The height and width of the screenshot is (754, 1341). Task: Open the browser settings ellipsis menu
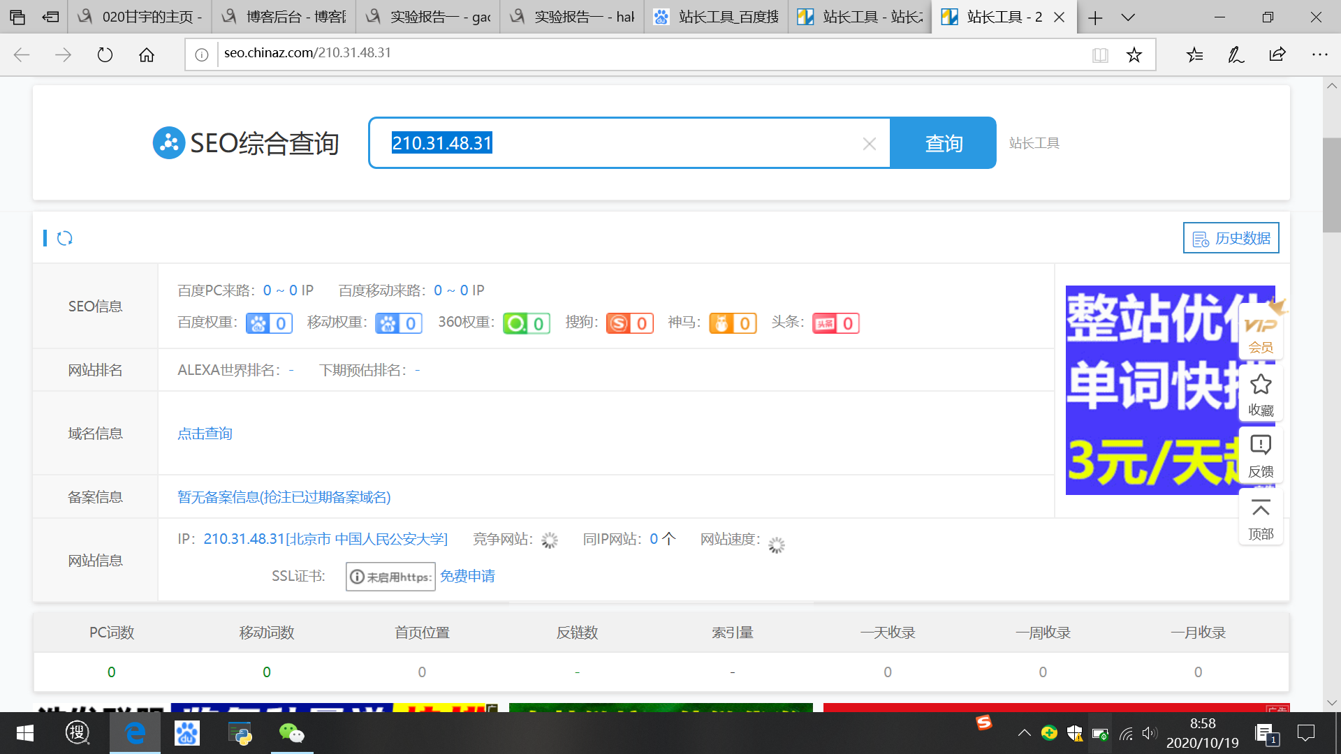tap(1319, 54)
